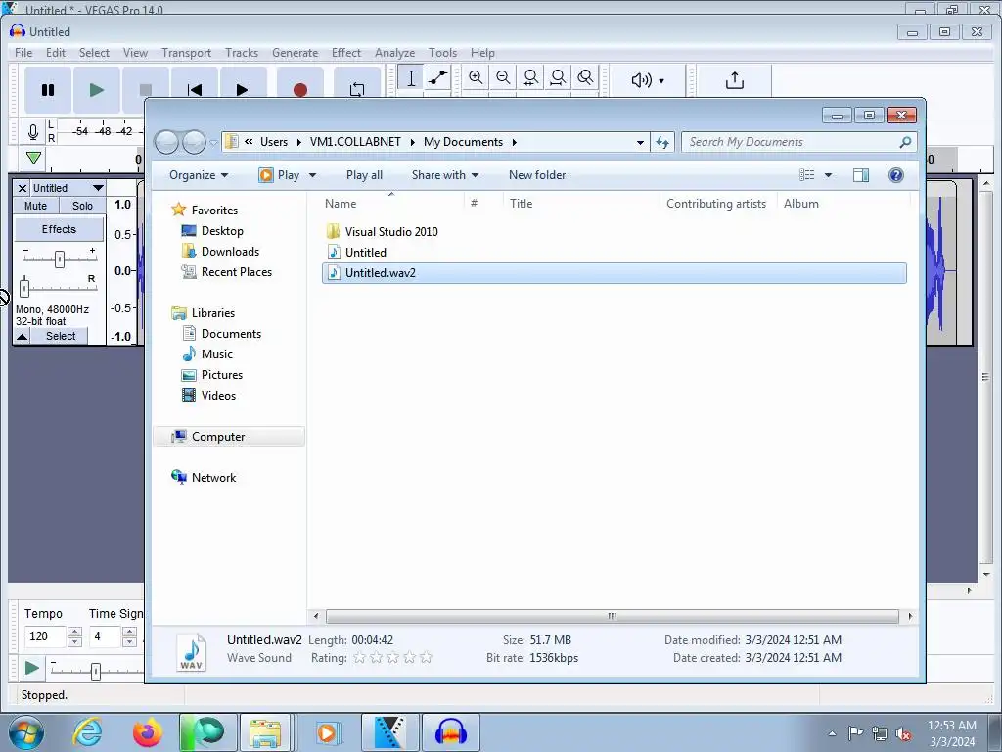Collapse the track with up-arrow button

23,337
